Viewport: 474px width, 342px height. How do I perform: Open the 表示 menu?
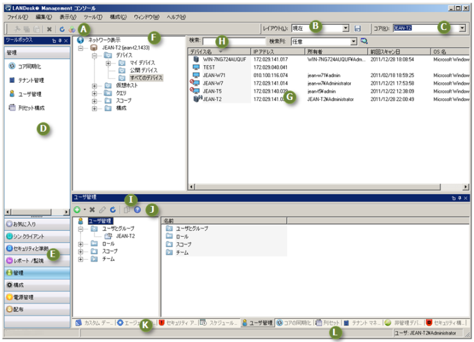[x=67, y=17]
